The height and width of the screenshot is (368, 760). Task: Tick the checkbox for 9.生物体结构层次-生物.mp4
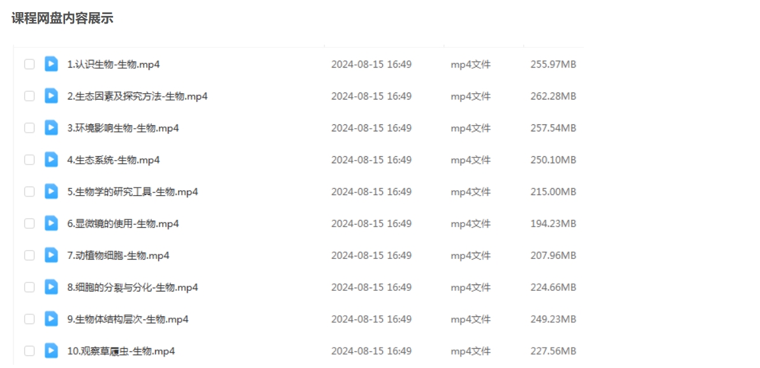[x=29, y=320]
